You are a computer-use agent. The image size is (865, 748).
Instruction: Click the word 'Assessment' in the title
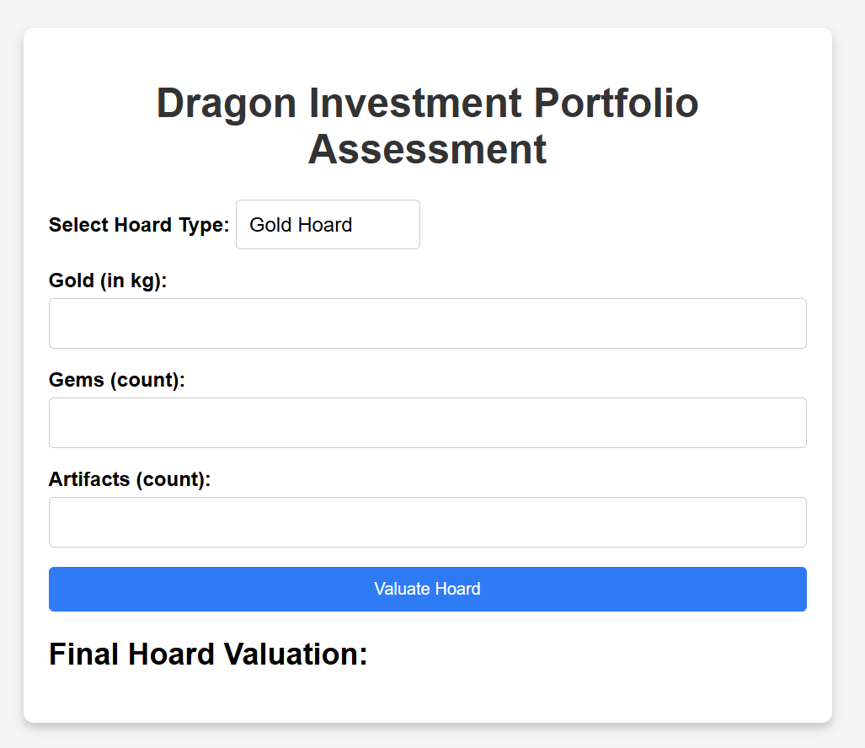click(428, 149)
